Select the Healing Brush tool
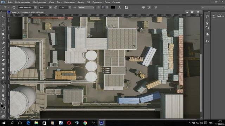 (3, 43)
